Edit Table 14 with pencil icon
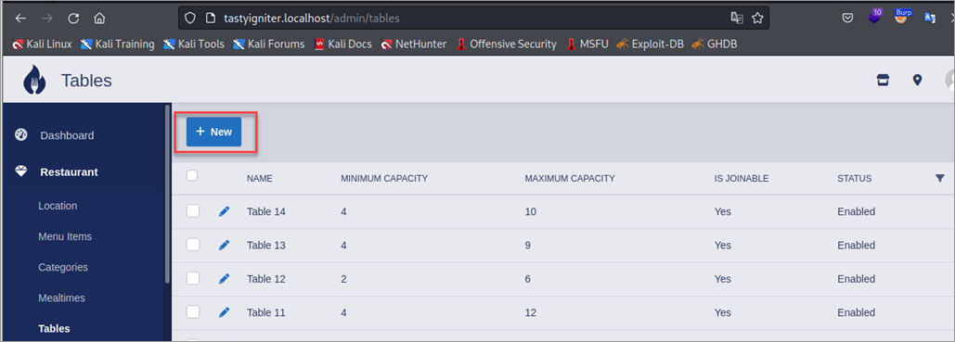This screenshot has height=342, width=955. tap(225, 211)
